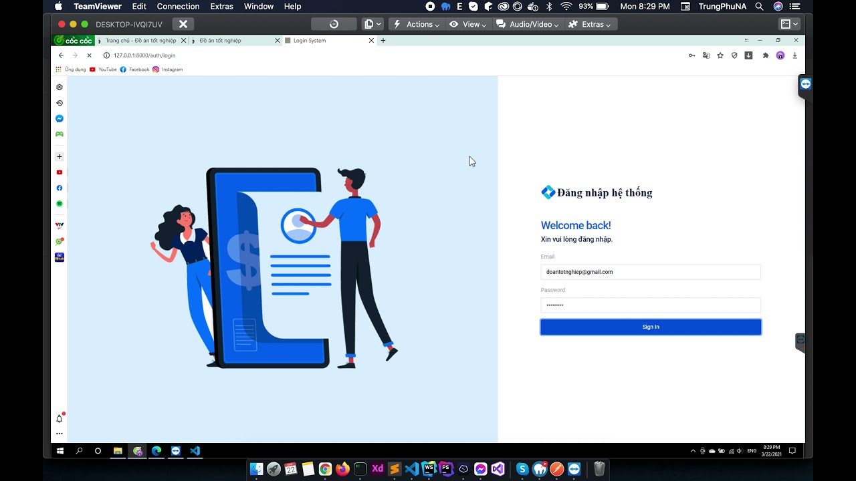Click the Email input field
Image resolution: width=856 pixels, height=481 pixels.
pyautogui.click(x=651, y=272)
